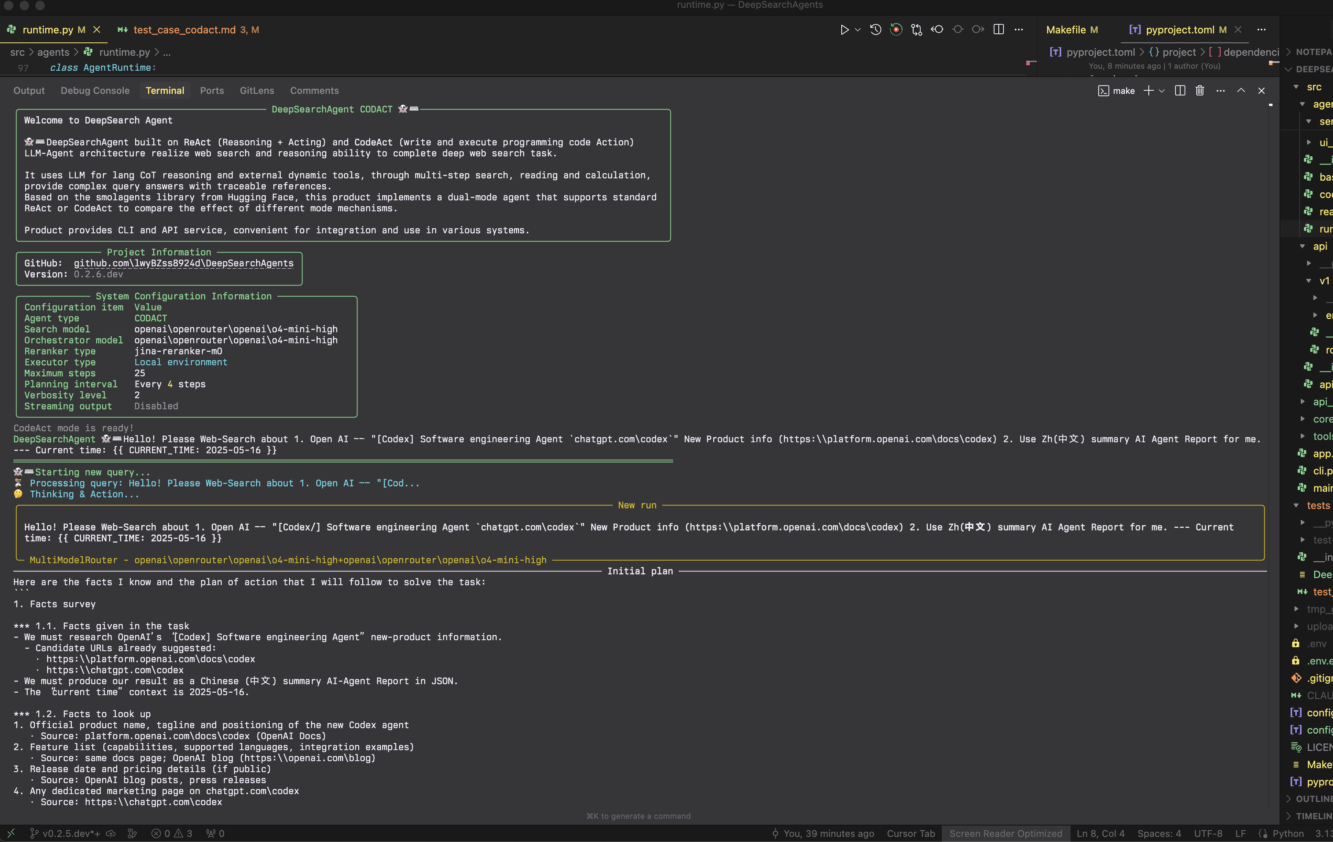Open the v0.2.5.dev branch picker
The image size is (1333, 842).
(x=65, y=833)
